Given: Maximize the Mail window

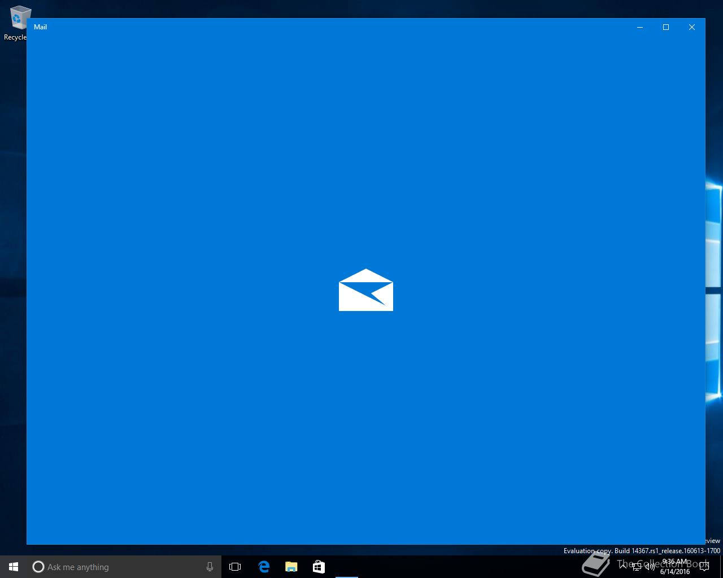Looking at the screenshot, I should coord(666,27).
